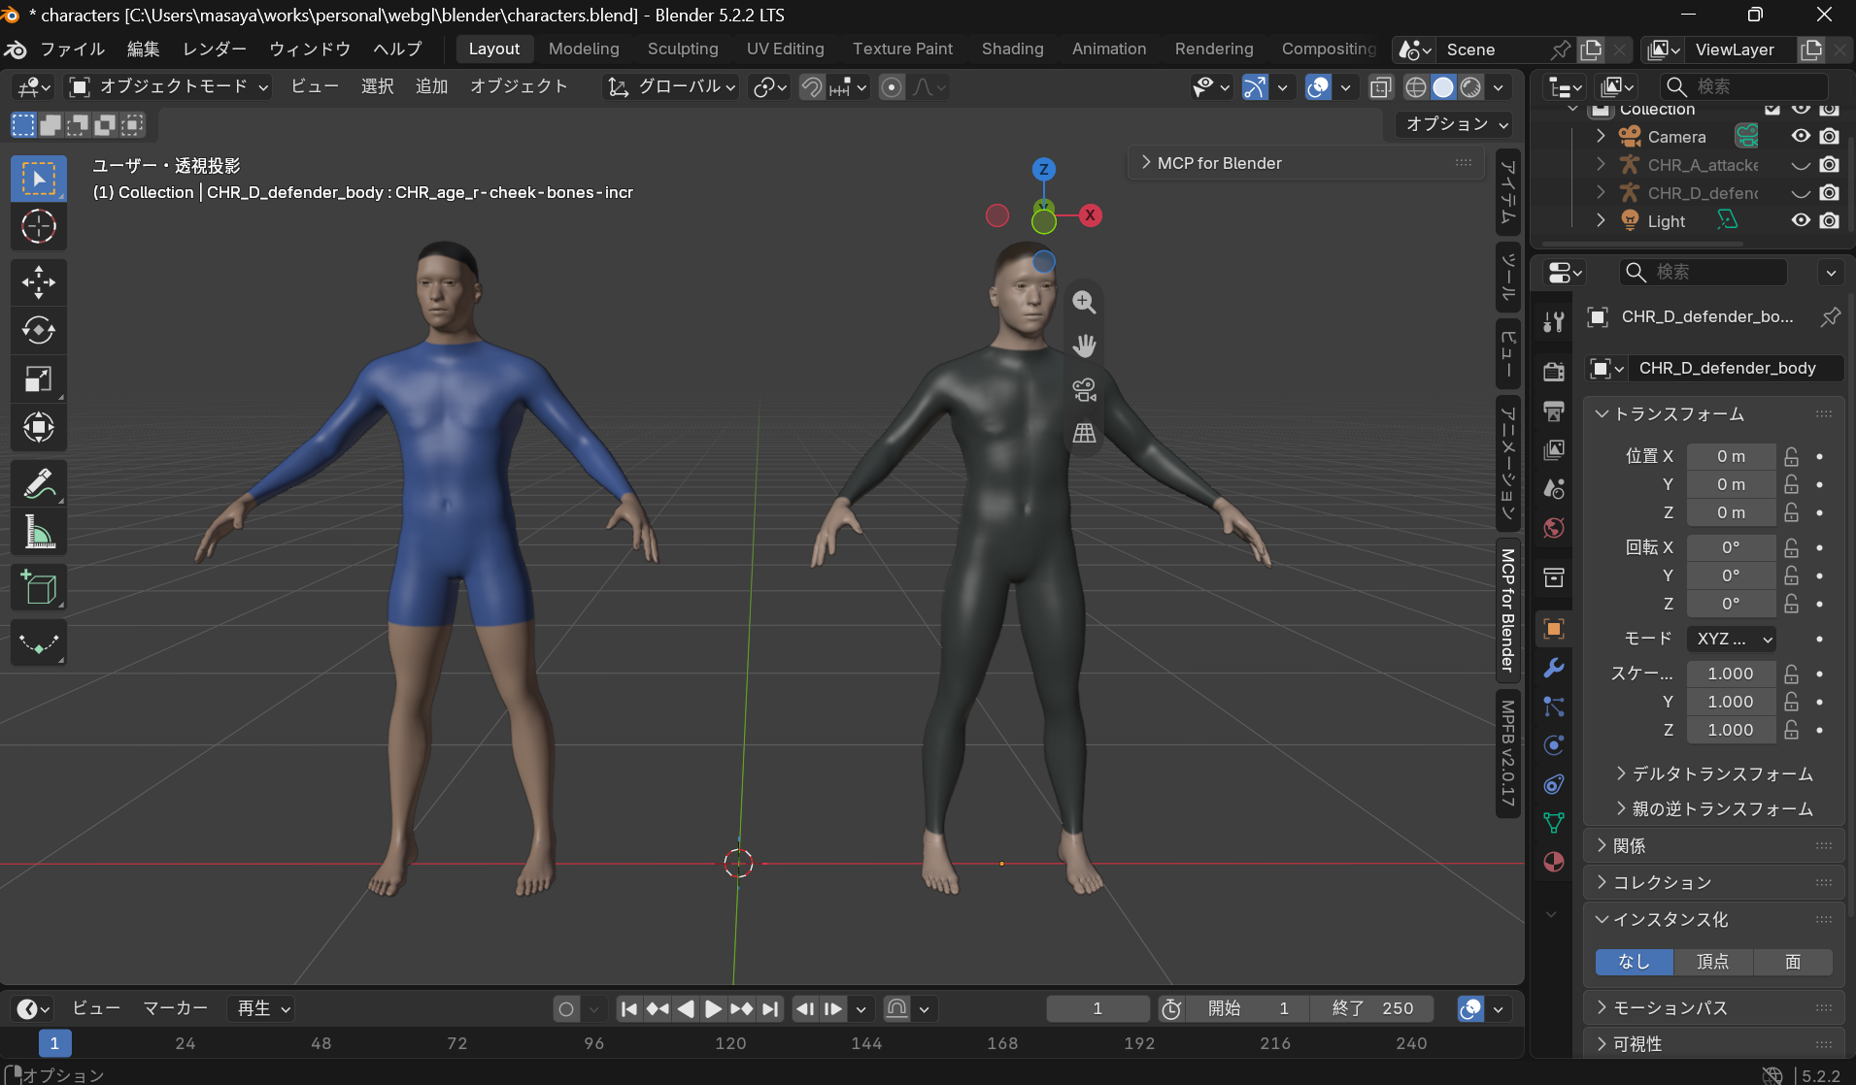
Task: Select the Annotate pencil tool
Action: pyautogui.click(x=38, y=483)
